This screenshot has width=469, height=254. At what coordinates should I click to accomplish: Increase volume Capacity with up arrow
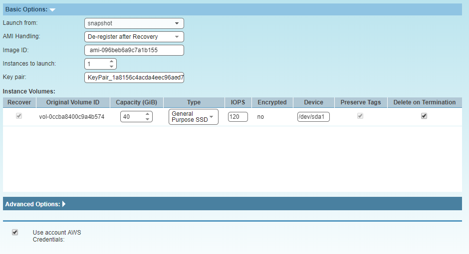[x=147, y=114]
